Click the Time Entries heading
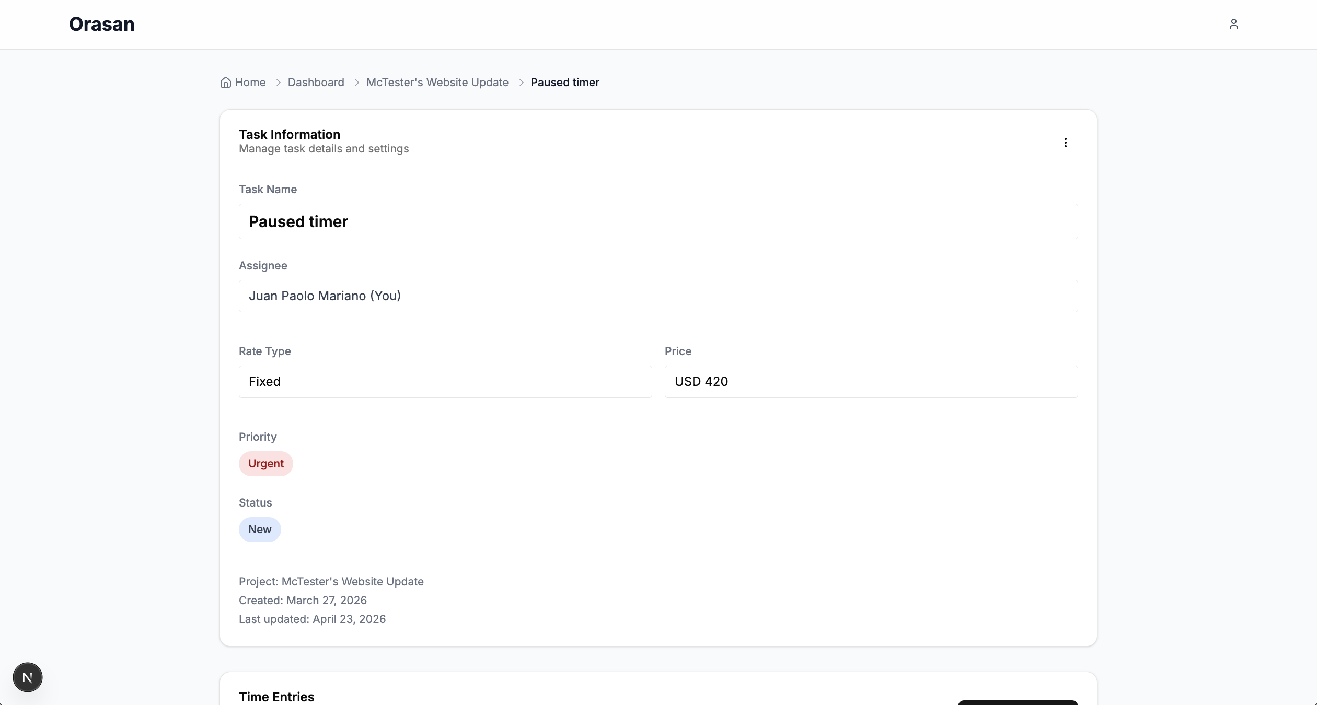The width and height of the screenshot is (1317, 705). pyautogui.click(x=276, y=697)
